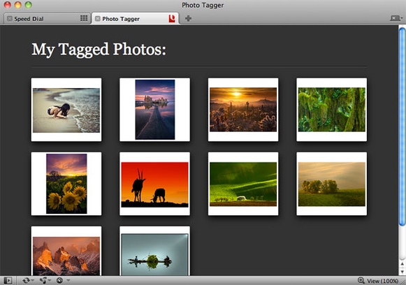Screen dimensions: 406x285
Task: Toggle the side panel button in status bar
Action: pyautogui.click(x=8, y=280)
